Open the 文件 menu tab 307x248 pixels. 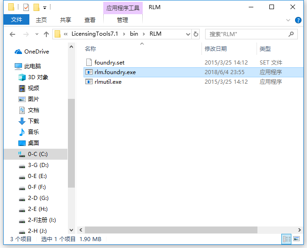17,20
